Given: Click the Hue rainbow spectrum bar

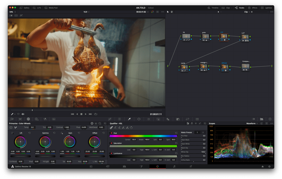Looking at the screenshot, I should point(143,136).
